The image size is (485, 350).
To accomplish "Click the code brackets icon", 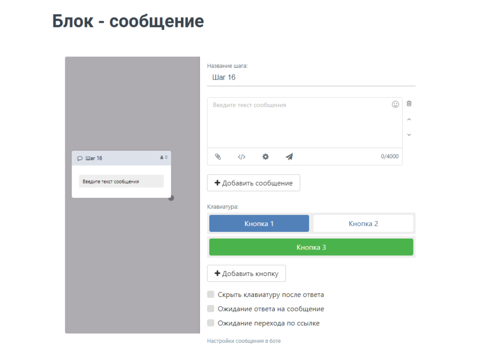I will (x=242, y=157).
